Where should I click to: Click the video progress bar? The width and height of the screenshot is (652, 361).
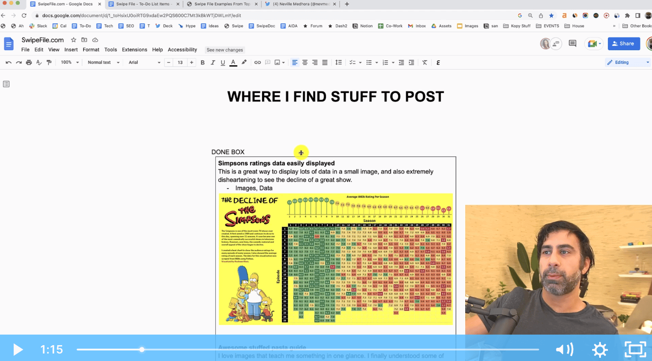coord(307,350)
